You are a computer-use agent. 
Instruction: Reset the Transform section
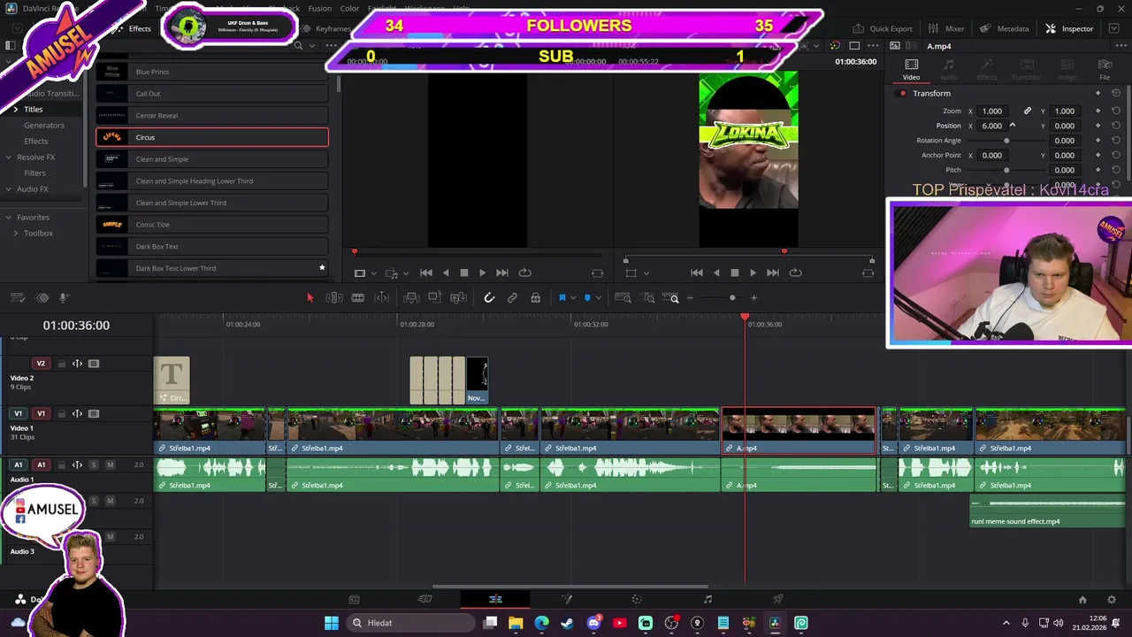(x=1116, y=93)
